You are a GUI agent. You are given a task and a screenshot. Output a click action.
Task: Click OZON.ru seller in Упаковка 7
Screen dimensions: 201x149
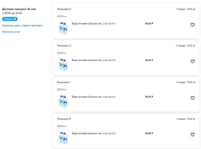coord(62,90)
